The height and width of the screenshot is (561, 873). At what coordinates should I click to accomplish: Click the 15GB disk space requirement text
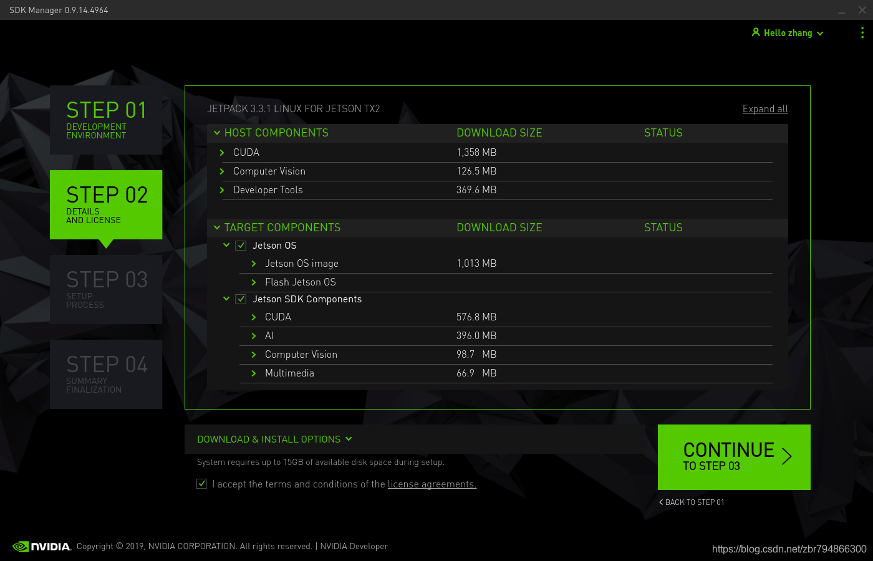321,463
